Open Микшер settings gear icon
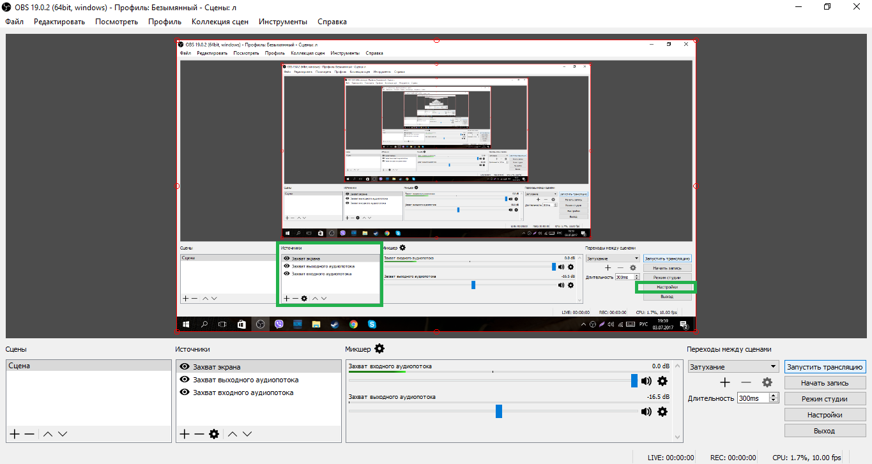 click(x=379, y=348)
